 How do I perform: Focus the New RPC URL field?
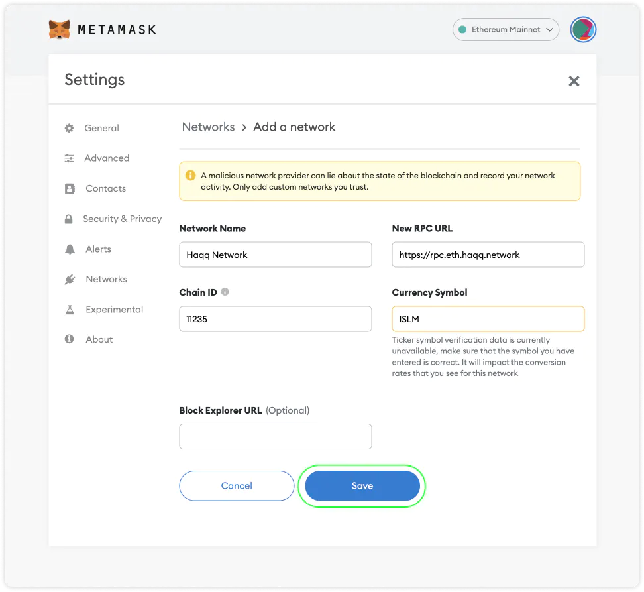[488, 255]
